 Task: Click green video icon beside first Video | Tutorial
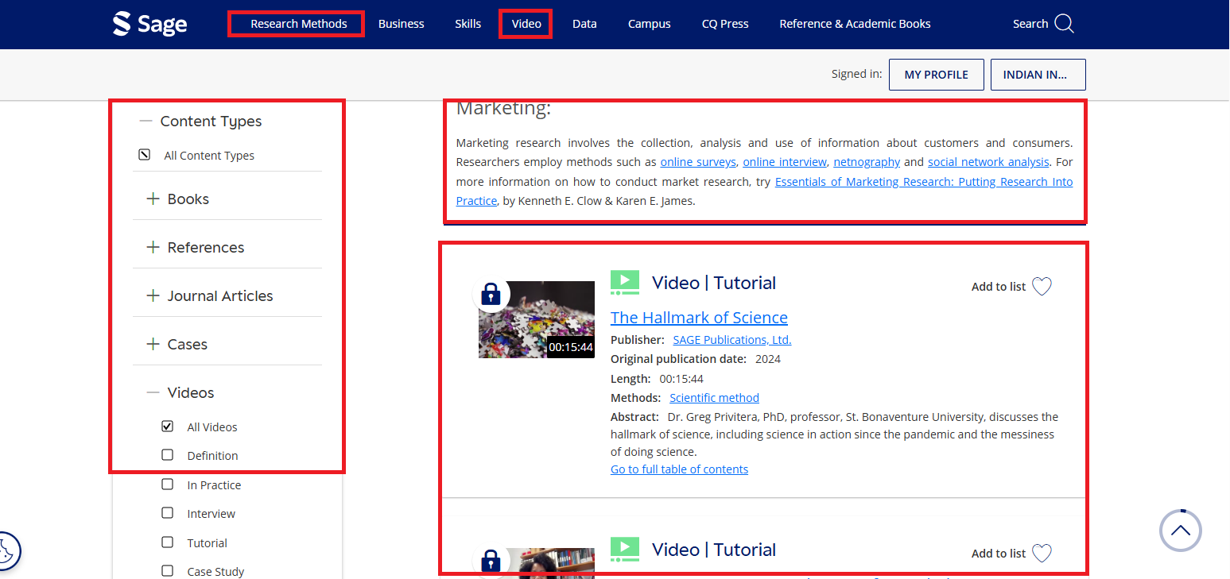click(x=625, y=283)
